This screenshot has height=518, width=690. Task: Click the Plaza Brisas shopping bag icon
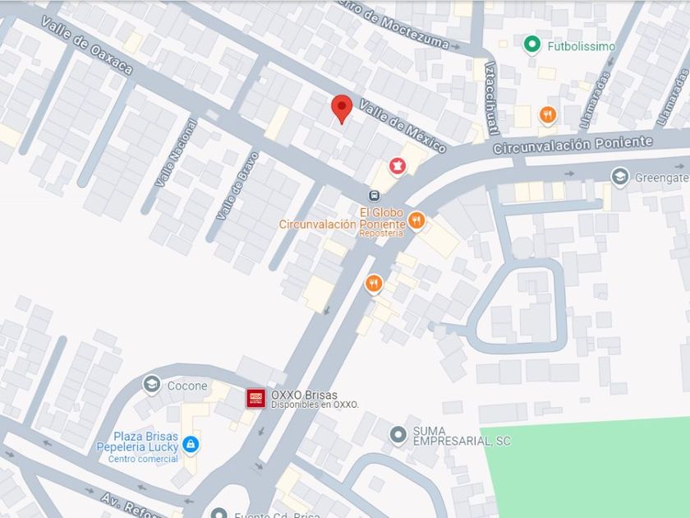(190, 444)
